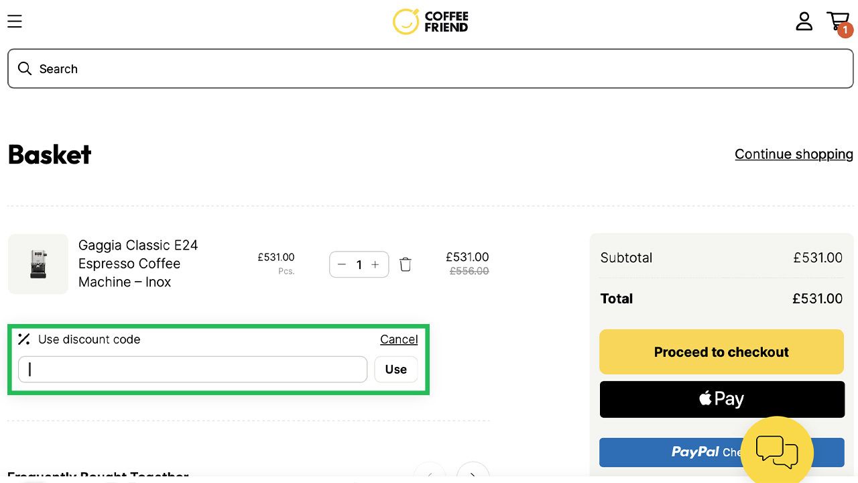Choose the PayPal Checkout button
Screen dimensions: 858x483
coord(670,453)
